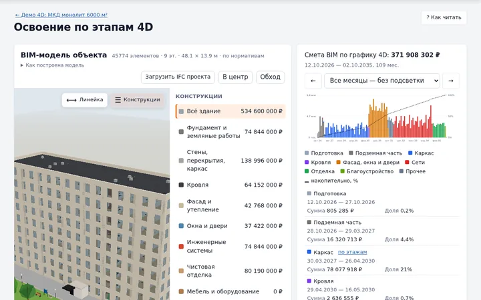Click the total 371 908 302 ₽ value

(416, 55)
